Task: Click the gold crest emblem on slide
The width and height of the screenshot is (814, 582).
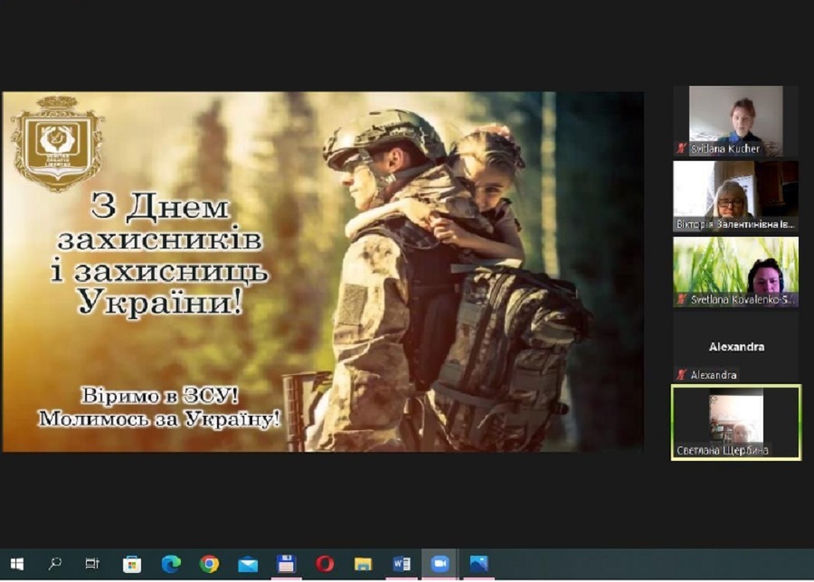Action: tap(57, 143)
